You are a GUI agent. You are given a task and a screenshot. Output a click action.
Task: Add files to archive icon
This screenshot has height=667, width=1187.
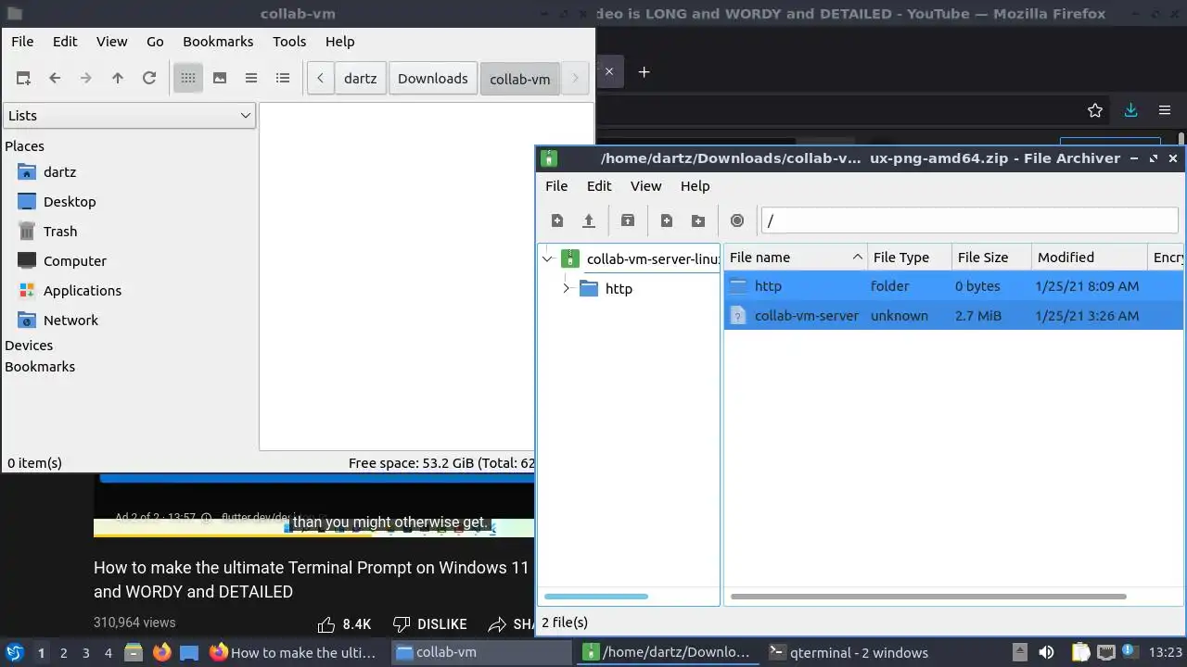tap(667, 220)
